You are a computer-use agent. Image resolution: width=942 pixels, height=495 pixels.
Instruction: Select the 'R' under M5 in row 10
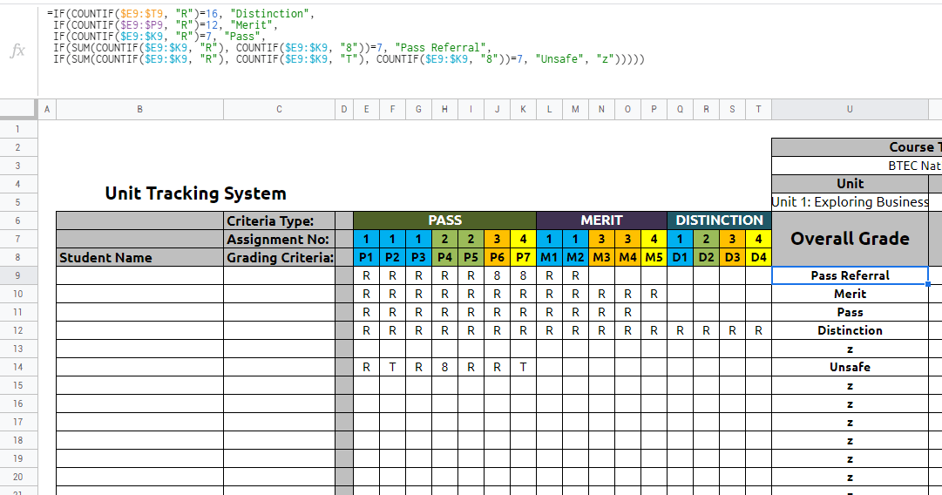coord(654,294)
